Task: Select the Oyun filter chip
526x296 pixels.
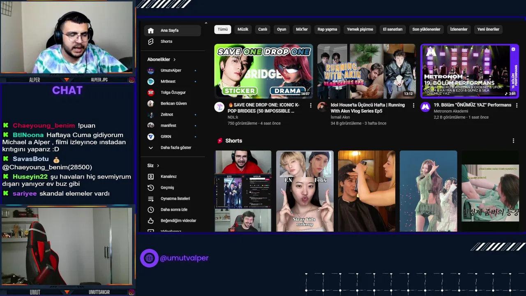Action: pyautogui.click(x=281, y=29)
